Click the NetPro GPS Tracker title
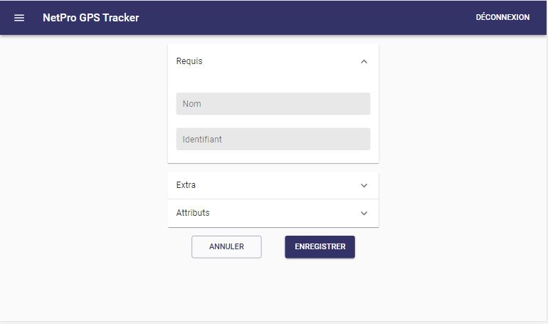 click(91, 18)
